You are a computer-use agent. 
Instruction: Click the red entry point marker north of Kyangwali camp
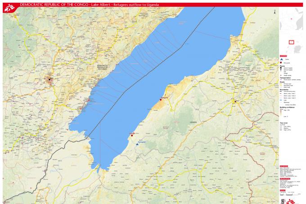(x=131, y=134)
